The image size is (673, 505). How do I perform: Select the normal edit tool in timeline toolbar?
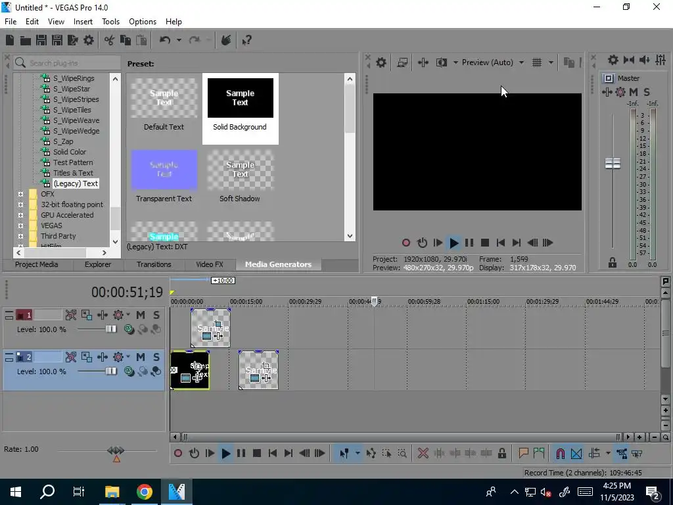click(x=344, y=454)
